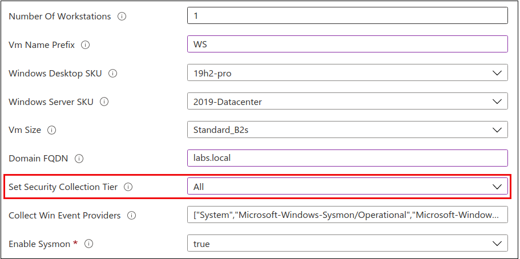This screenshot has height=259, width=520.
Task: Click the Enable Sysmon label text
Action: [39, 244]
